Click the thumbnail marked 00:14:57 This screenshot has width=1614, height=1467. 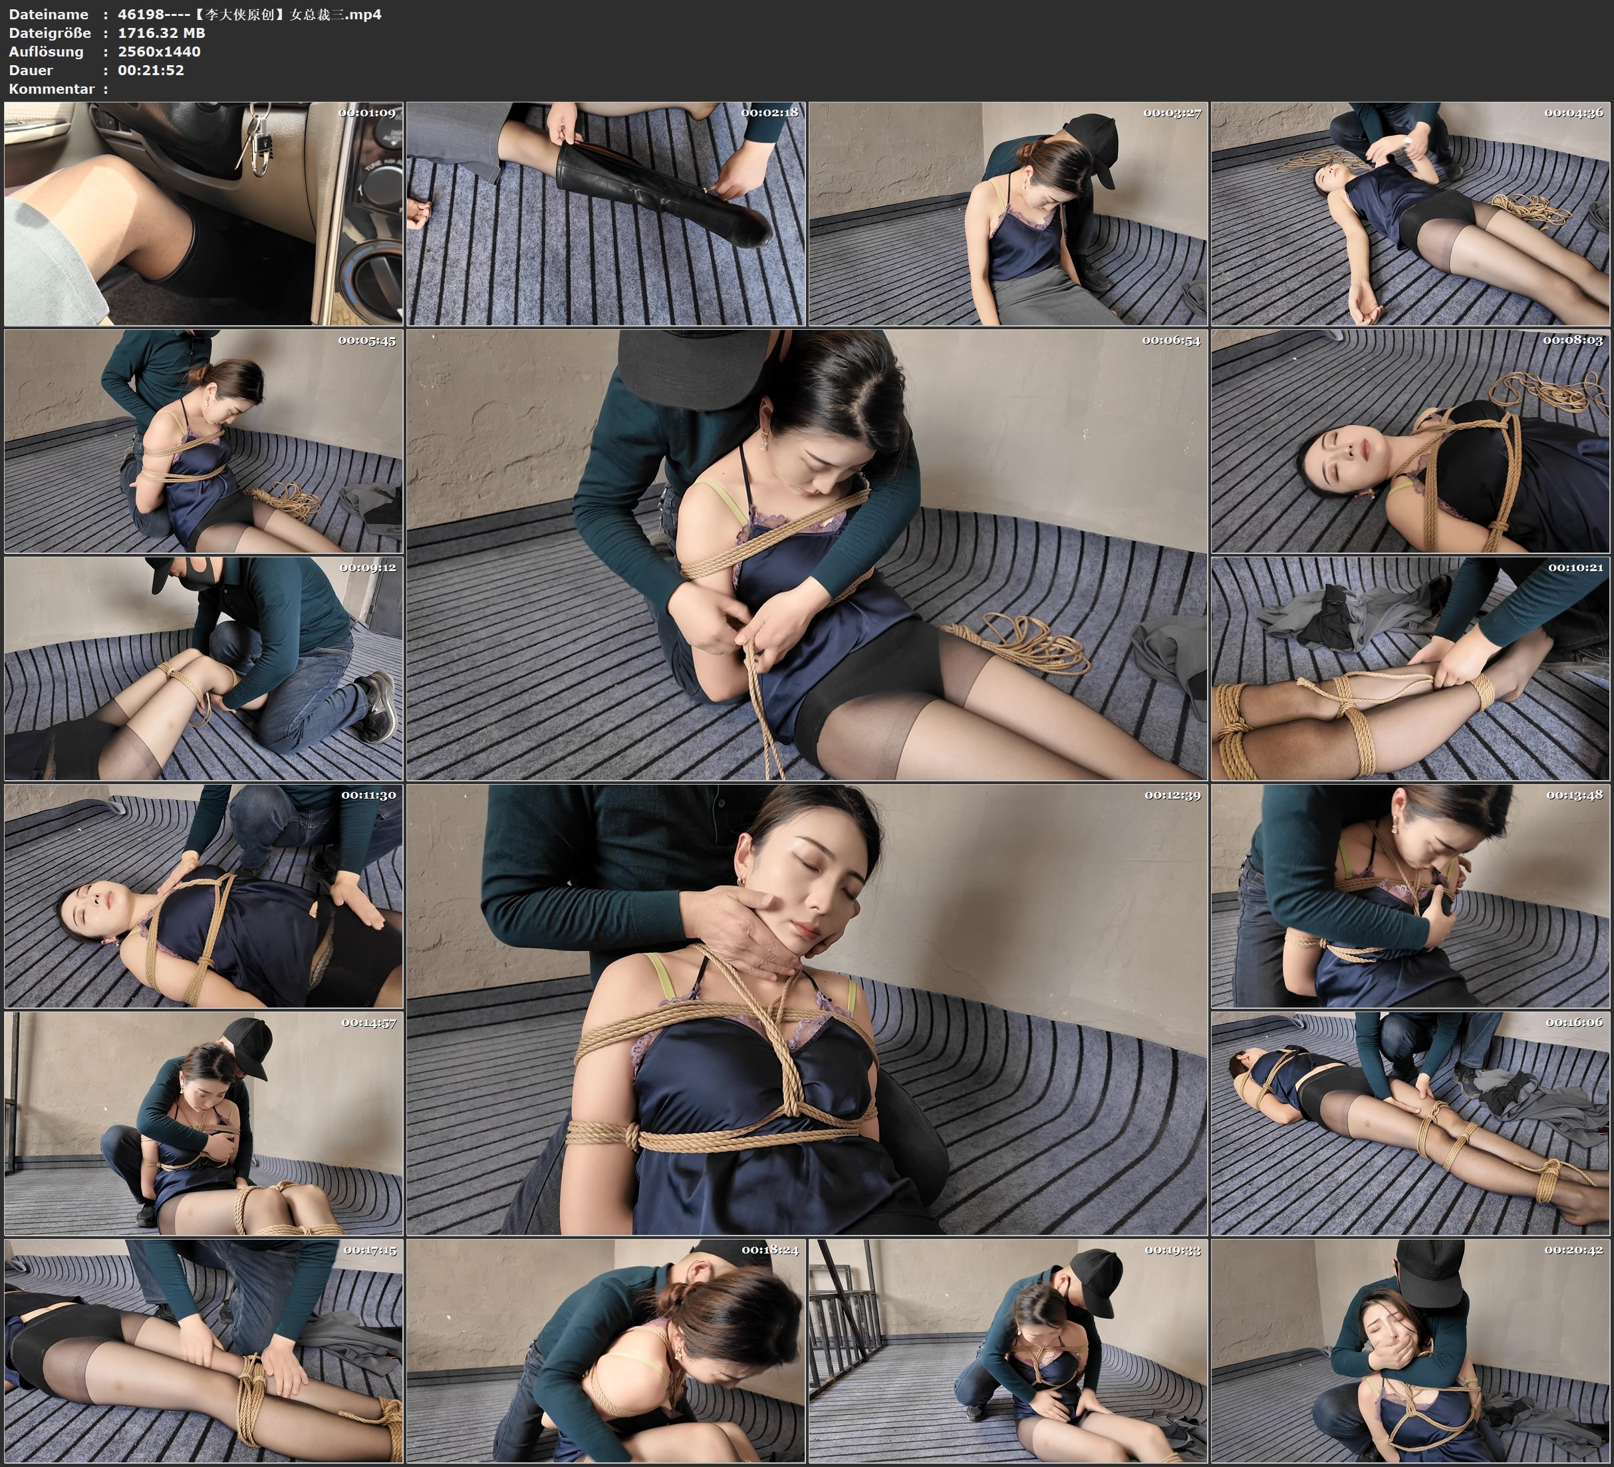click(203, 1123)
